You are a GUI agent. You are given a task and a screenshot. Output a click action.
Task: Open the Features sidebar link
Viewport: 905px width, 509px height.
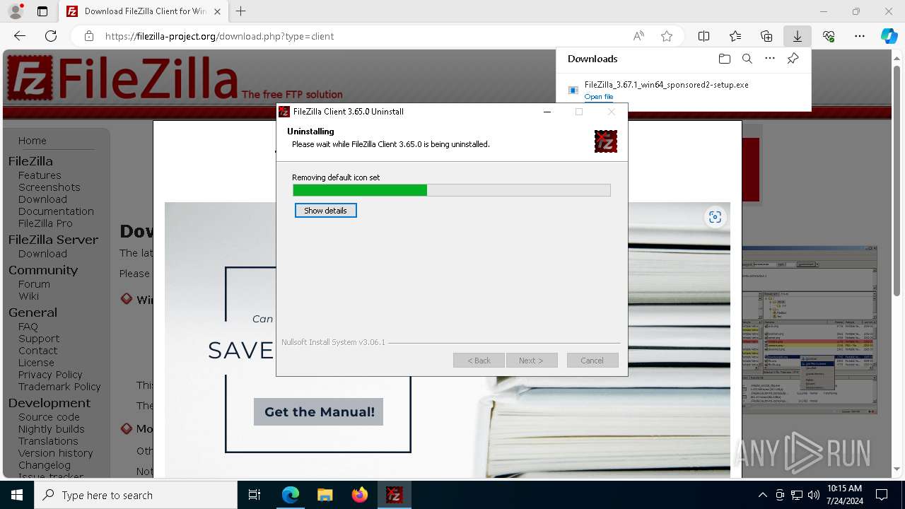click(40, 175)
